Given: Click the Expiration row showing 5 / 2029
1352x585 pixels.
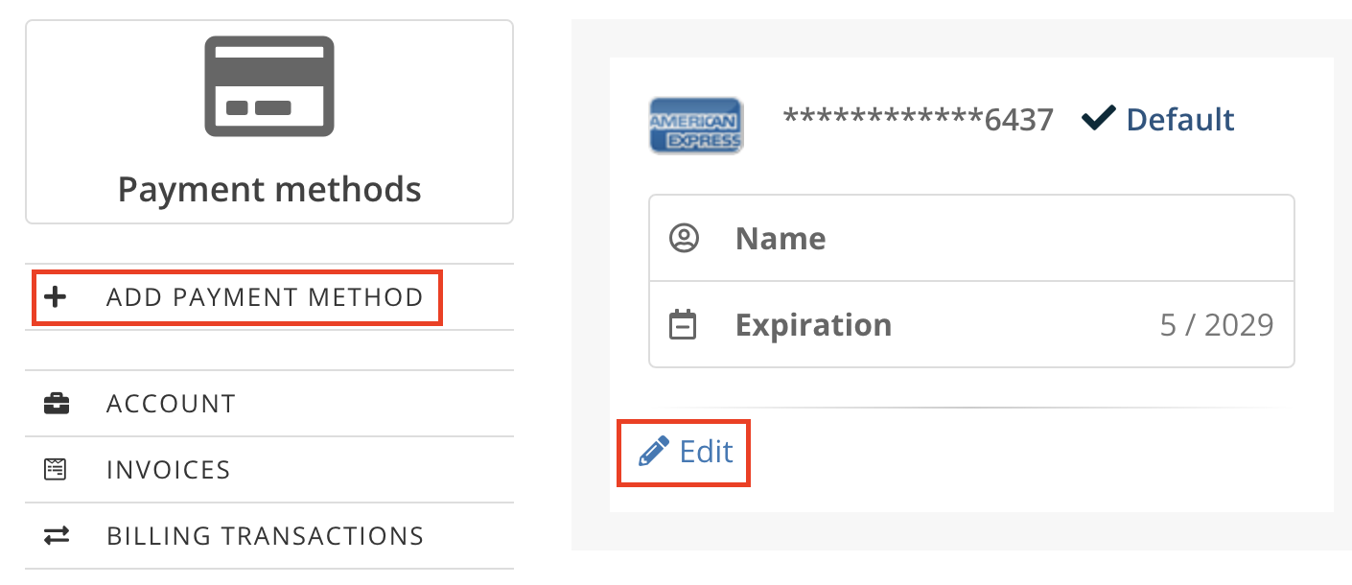Looking at the screenshot, I should [971, 324].
